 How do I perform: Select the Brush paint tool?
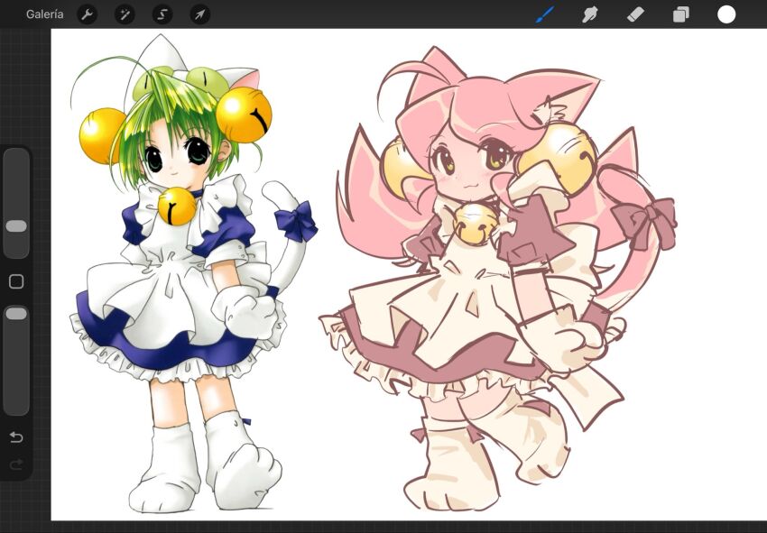[545, 14]
